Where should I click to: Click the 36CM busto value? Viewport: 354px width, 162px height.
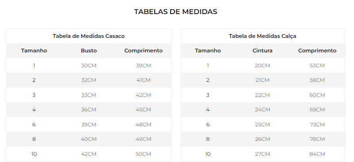click(89, 110)
